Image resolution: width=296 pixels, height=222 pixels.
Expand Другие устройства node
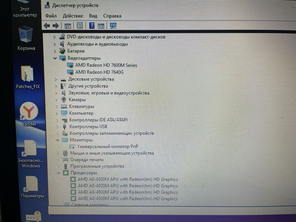[56, 87]
